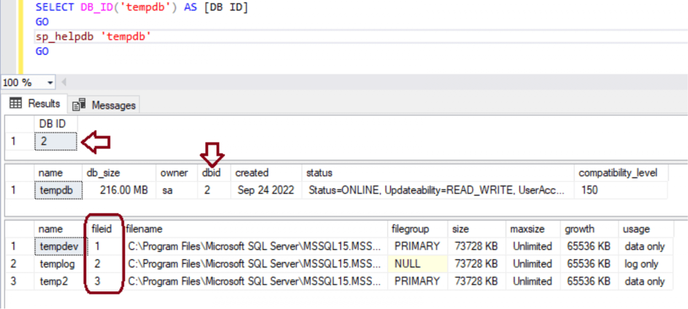Image resolution: width=688 pixels, height=309 pixels.
Task: Select row header 3 in the files grid
Action: [13, 282]
